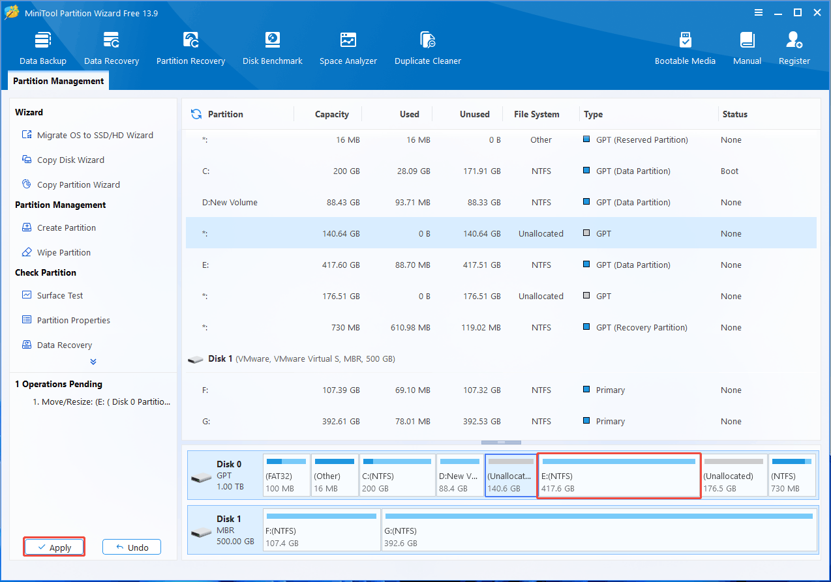The image size is (831, 582).
Task: Sort by Used column header
Action: click(410, 114)
